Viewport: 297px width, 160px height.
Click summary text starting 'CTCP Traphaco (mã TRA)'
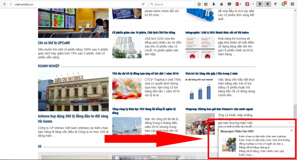163,87
